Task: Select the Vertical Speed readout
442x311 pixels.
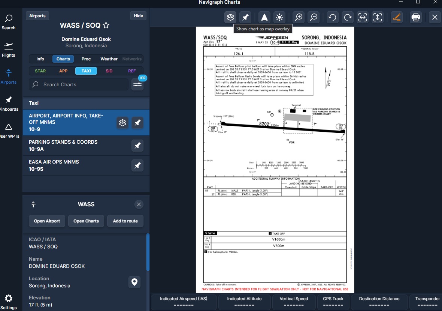Action: coord(293,302)
